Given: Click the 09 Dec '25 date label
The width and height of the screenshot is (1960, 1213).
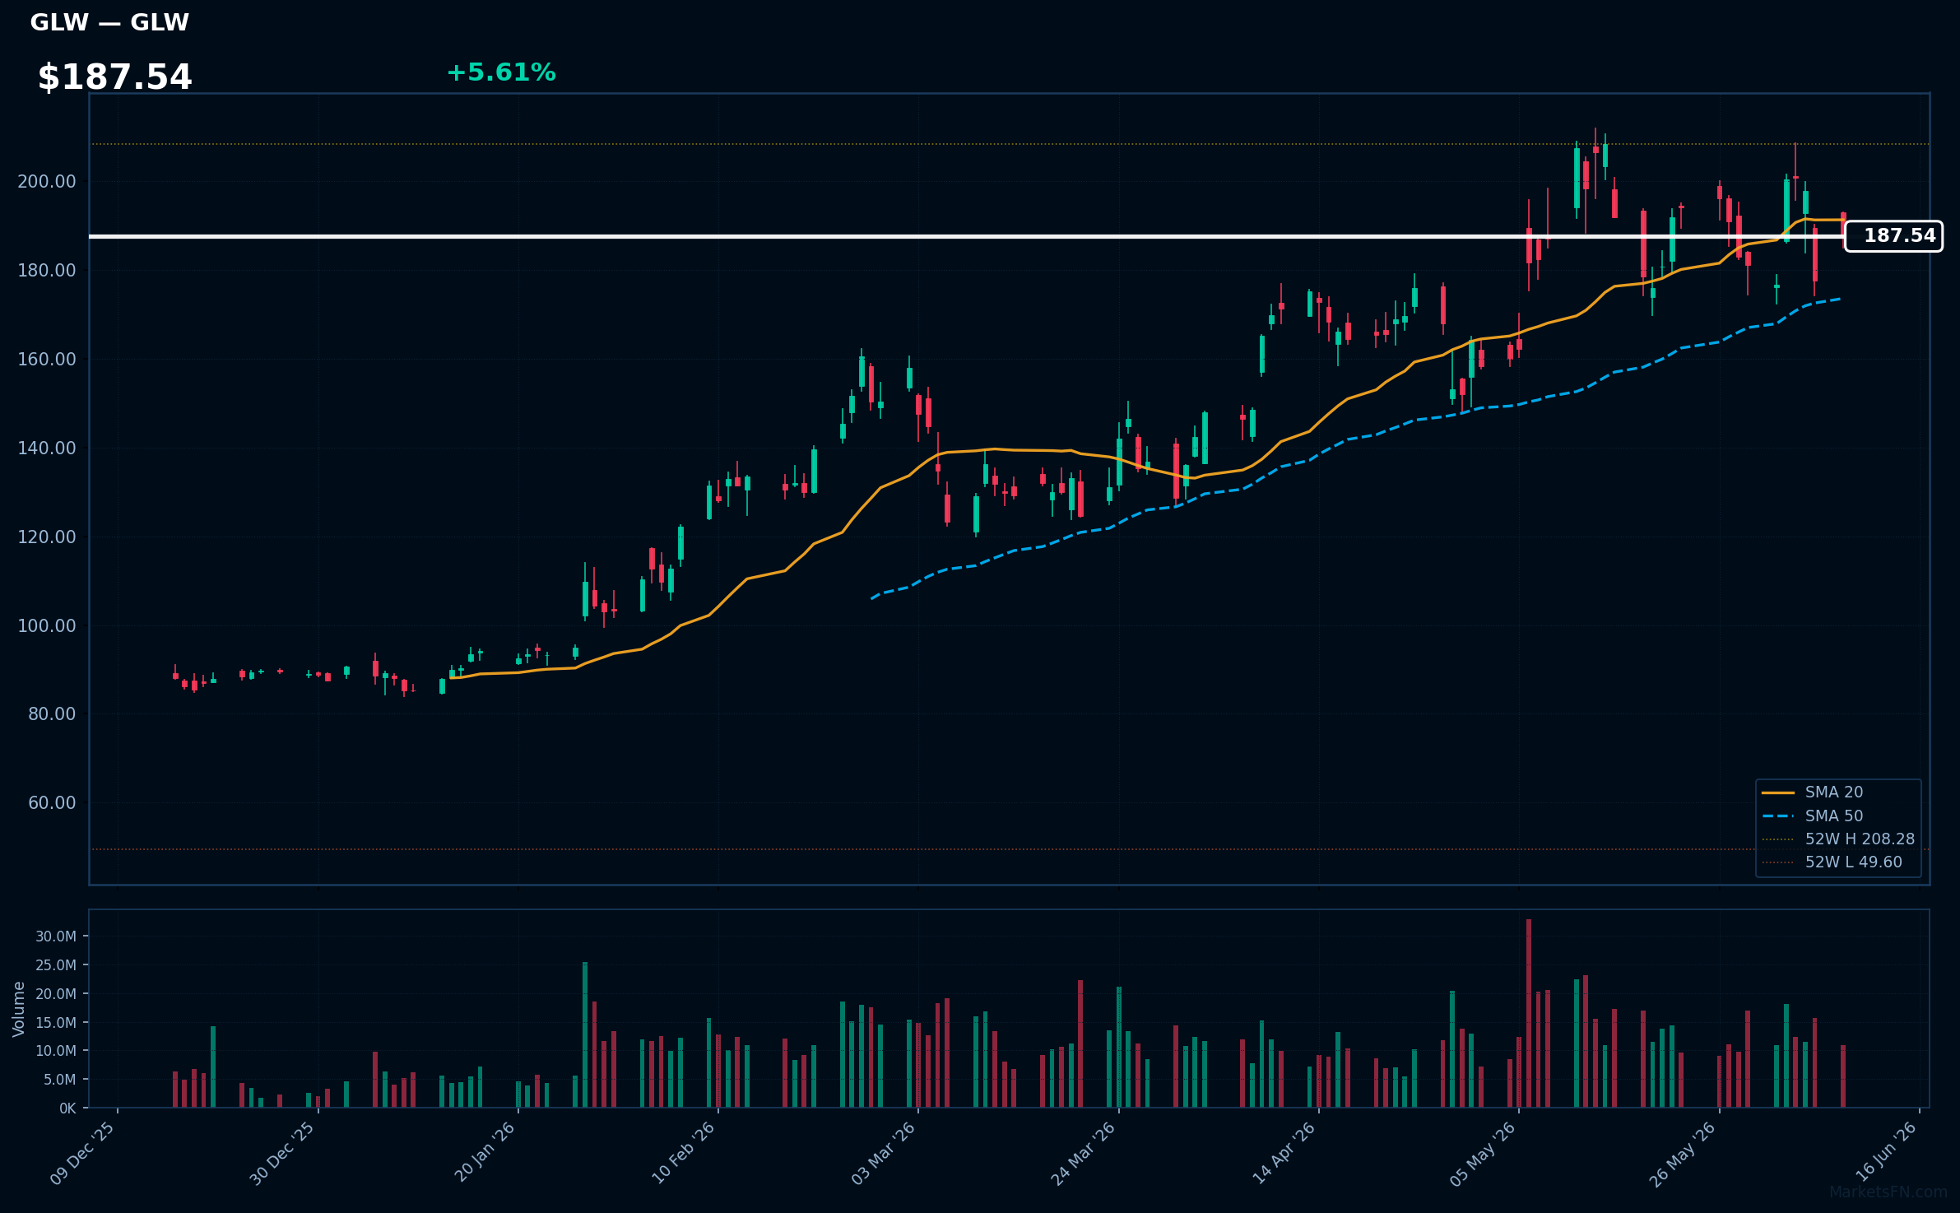Looking at the screenshot, I should [82, 1153].
